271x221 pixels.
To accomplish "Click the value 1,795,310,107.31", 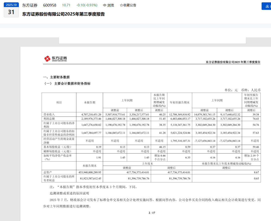I will tap(180, 141).
